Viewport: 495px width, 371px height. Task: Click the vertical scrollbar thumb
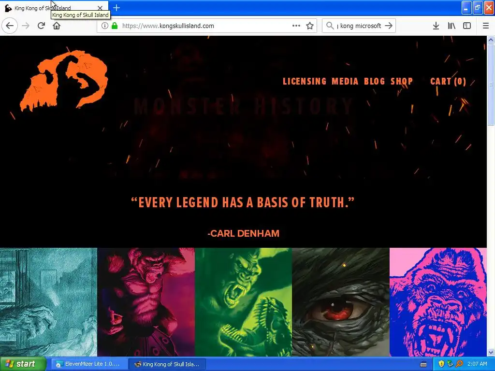pyautogui.click(x=491, y=85)
